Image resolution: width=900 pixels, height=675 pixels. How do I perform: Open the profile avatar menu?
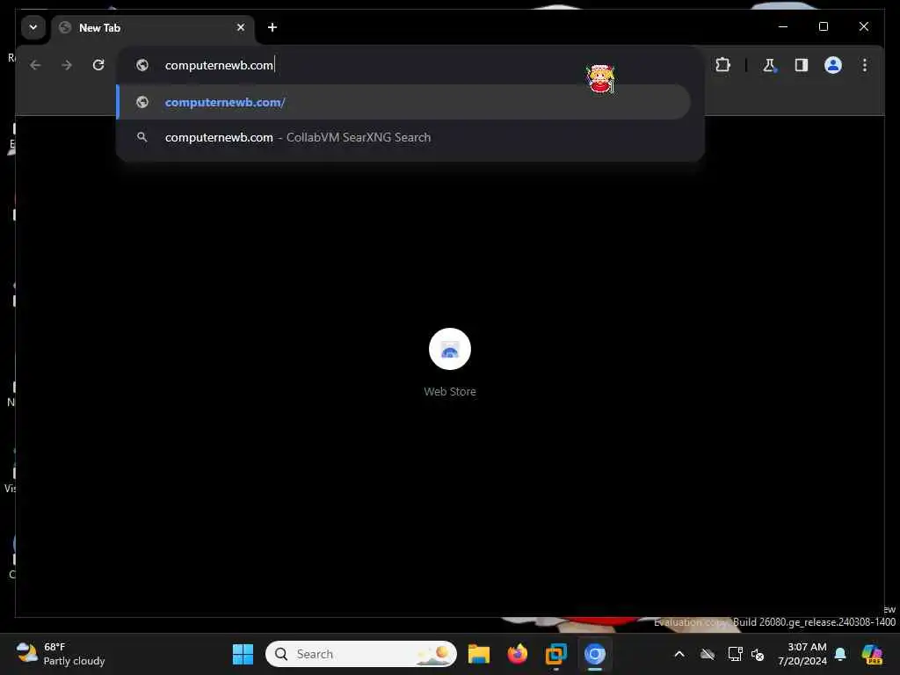click(x=833, y=65)
